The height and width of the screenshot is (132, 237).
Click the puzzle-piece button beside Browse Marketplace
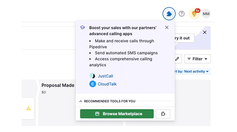click(163, 114)
